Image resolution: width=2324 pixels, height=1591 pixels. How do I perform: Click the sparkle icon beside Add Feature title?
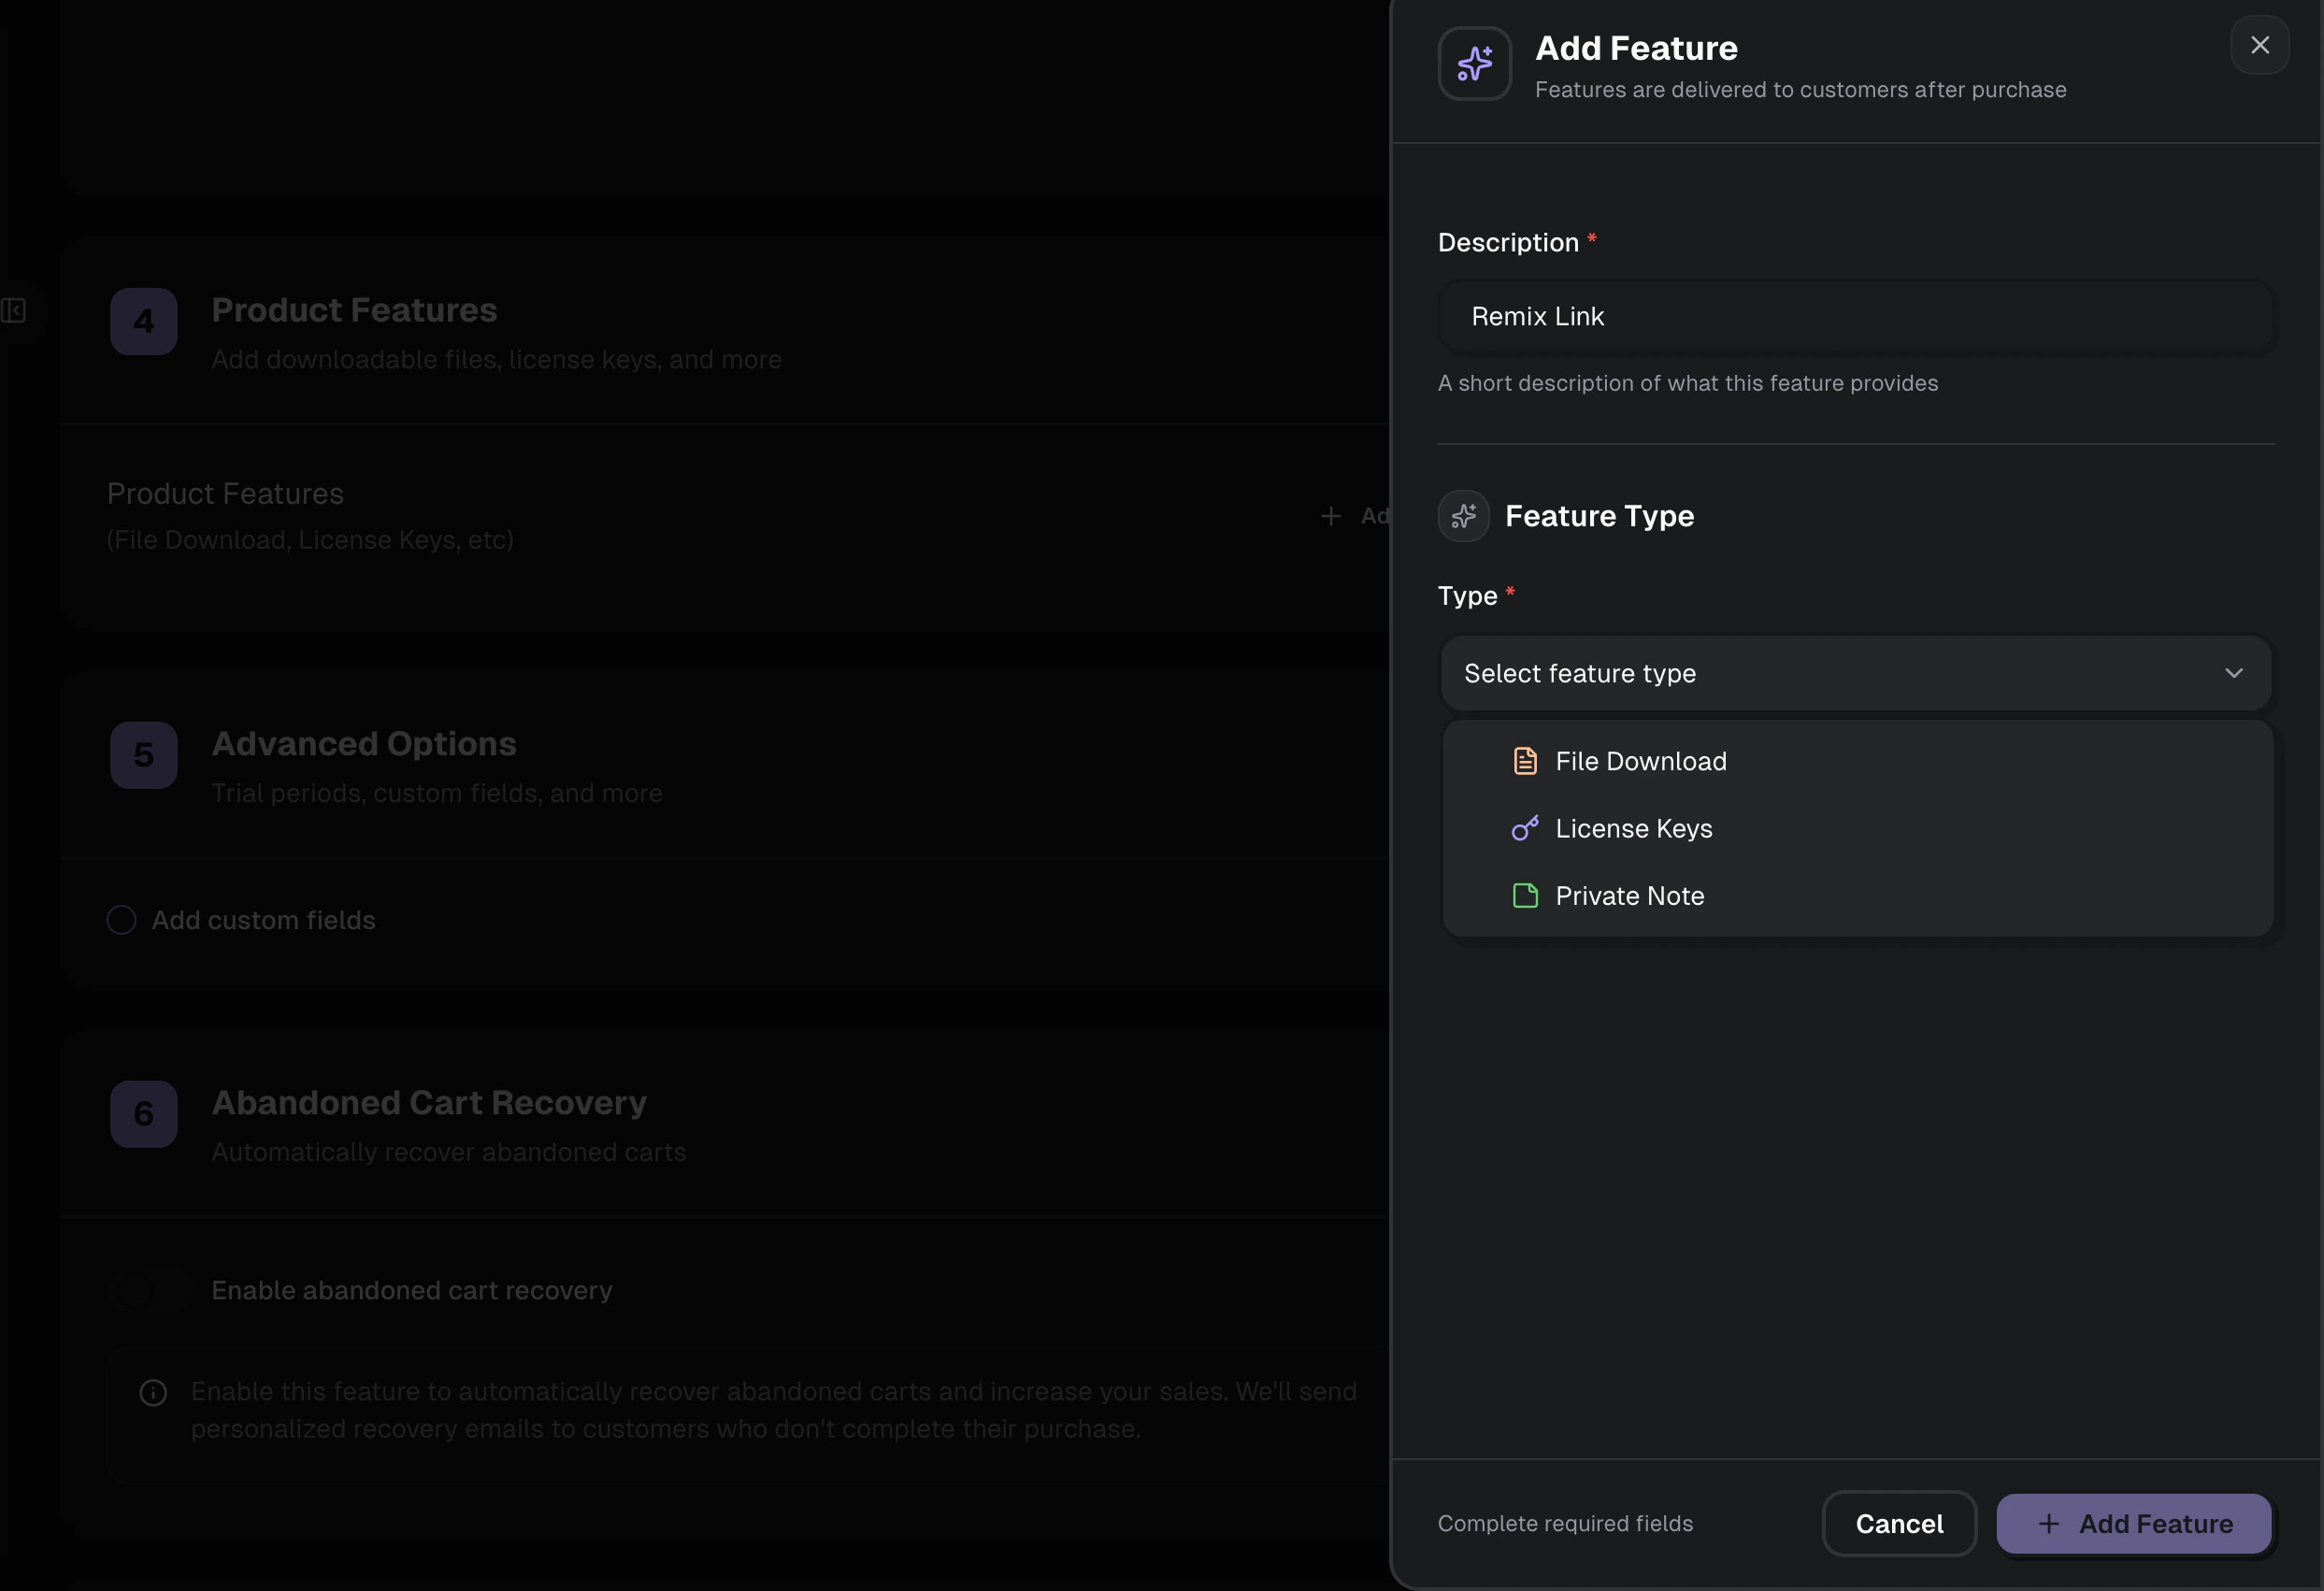click(1474, 64)
